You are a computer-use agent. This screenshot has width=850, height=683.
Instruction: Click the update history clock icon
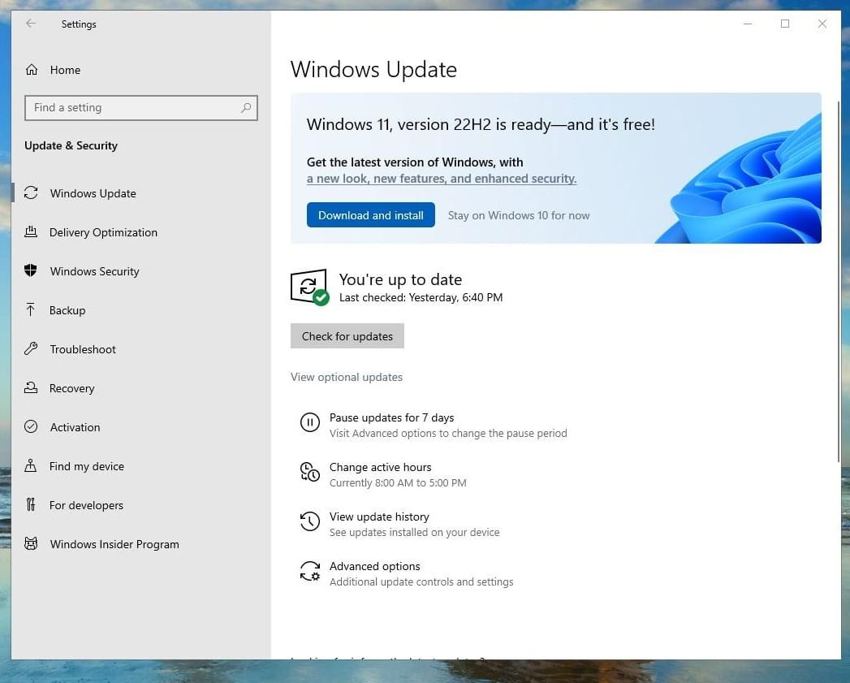pyautogui.click(x=310, y=521)
